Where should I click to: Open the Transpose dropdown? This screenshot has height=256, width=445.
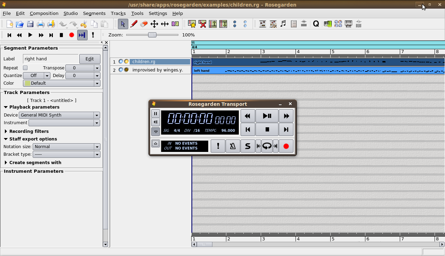point(82,68)
